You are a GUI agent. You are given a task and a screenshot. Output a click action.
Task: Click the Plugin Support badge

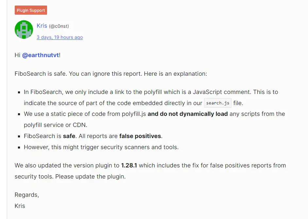pos(31,10)
